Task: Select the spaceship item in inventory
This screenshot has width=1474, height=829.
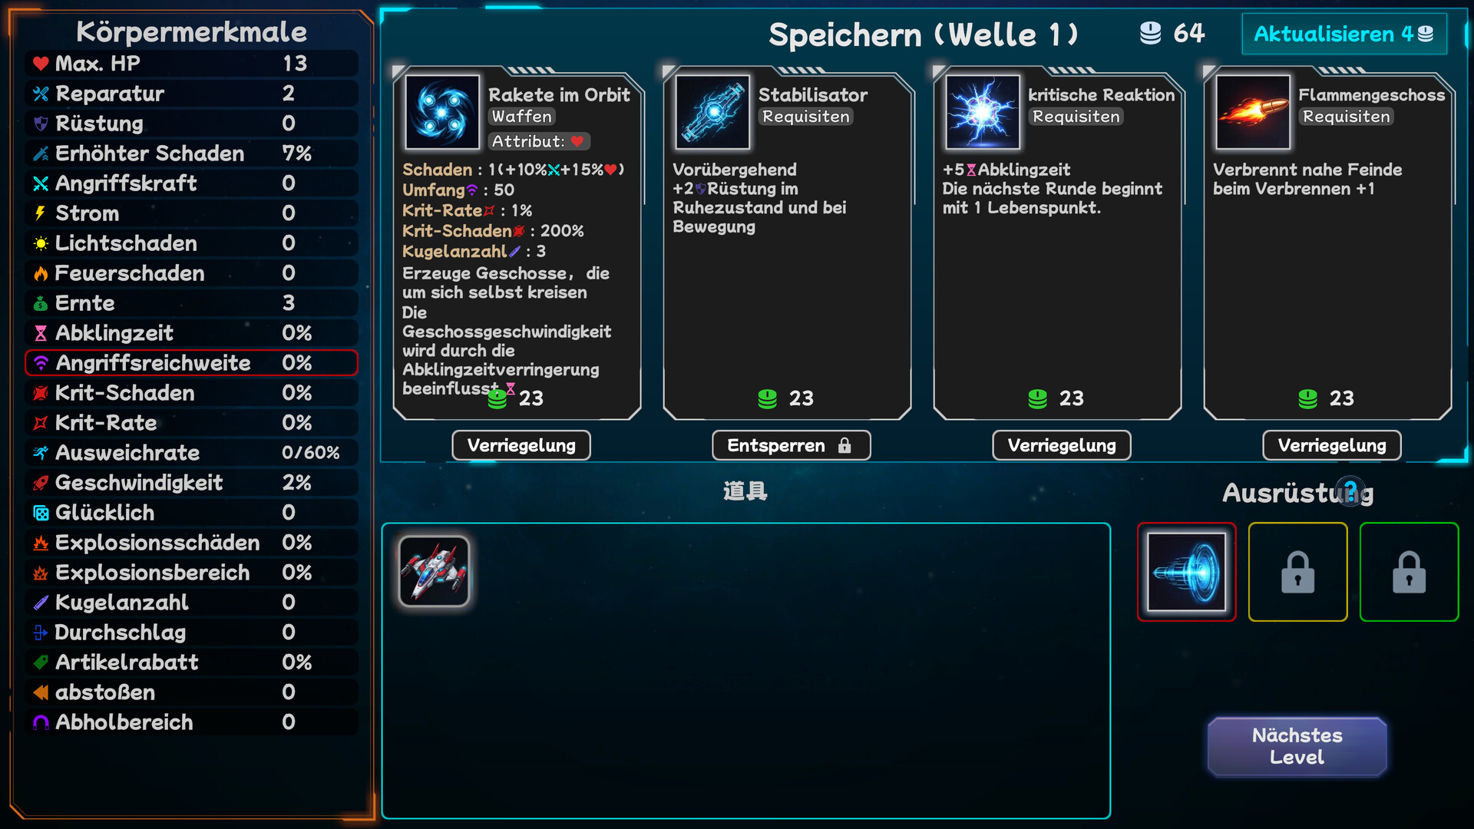Action: click(434, 571)
